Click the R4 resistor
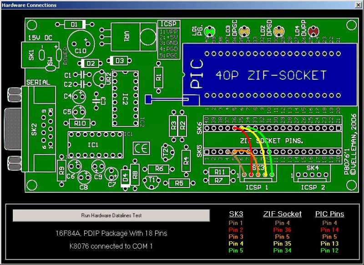Image resolution: width=364 pixels, height=265 pixels. coord(186,161)
